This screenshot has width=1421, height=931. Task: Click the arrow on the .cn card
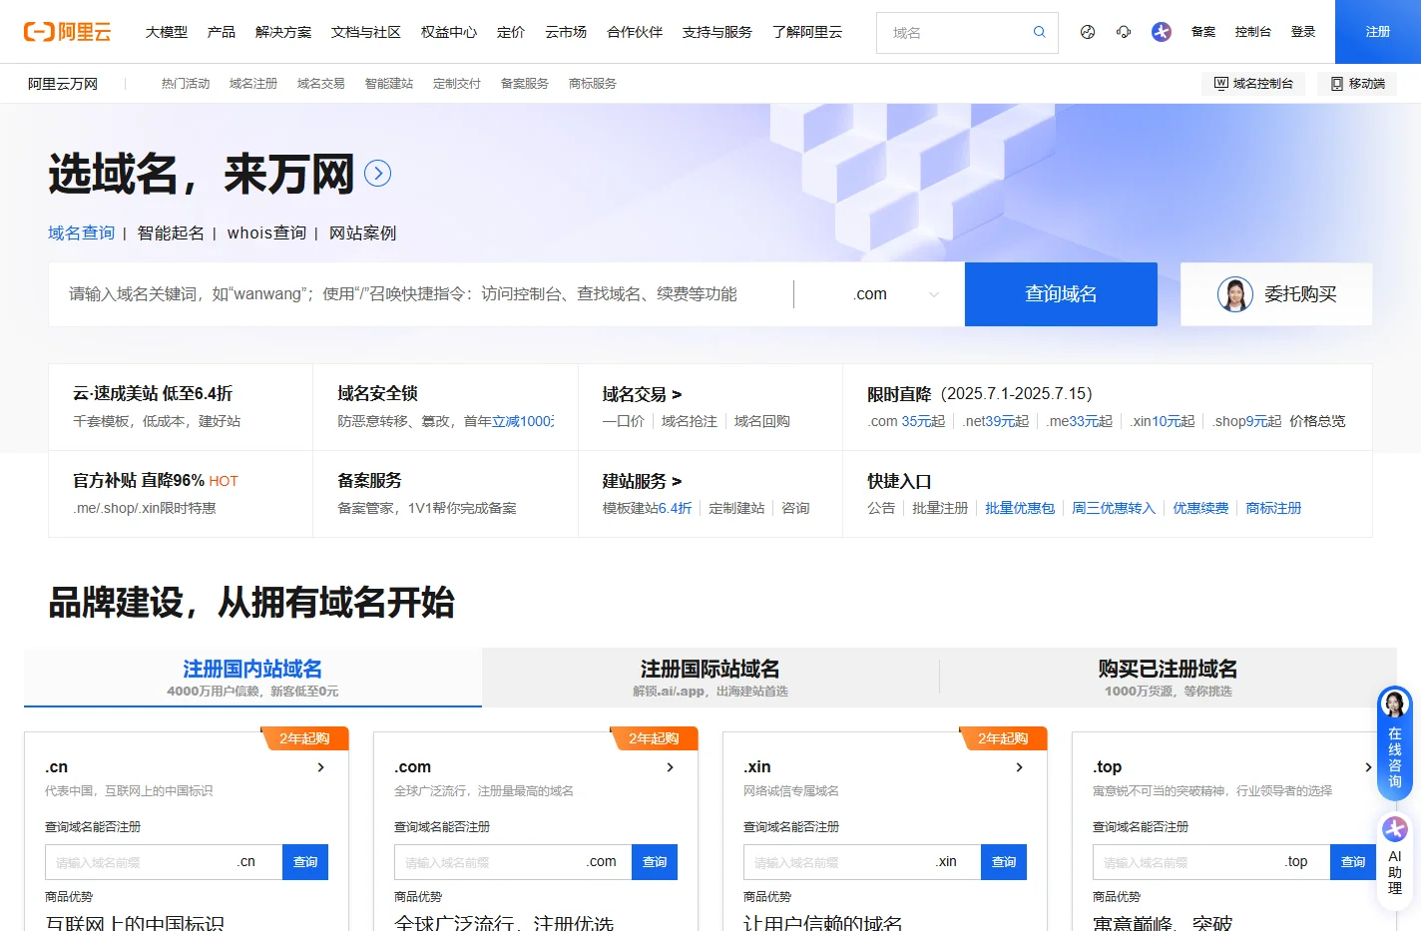click(x=320, y=767)
